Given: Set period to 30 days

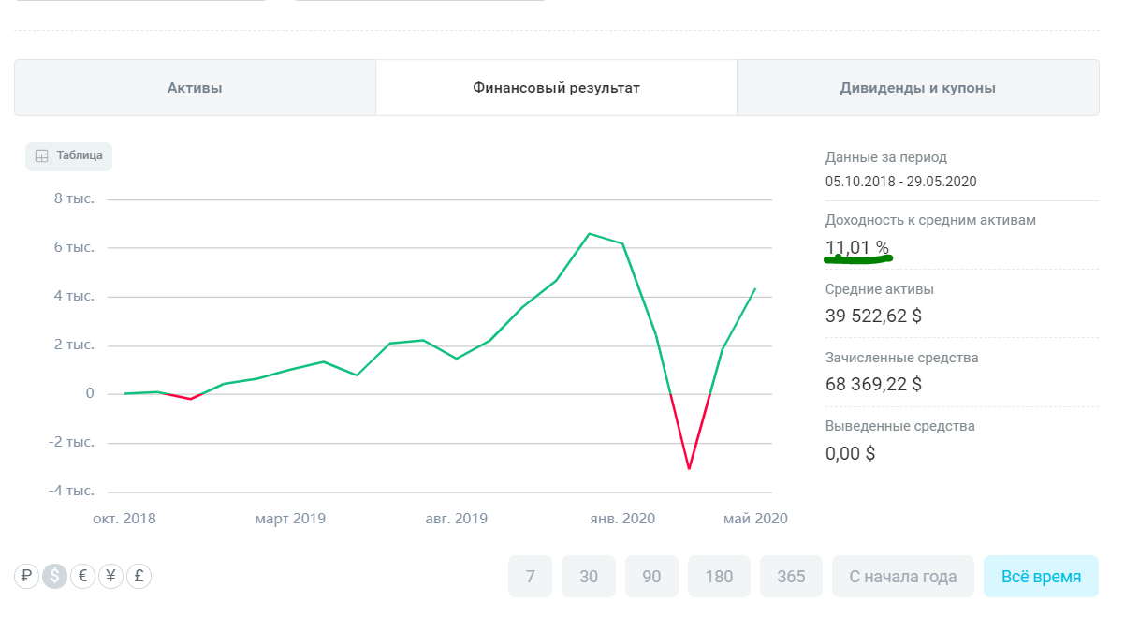Looking at the screenshot, I should (x=589, y=577).
